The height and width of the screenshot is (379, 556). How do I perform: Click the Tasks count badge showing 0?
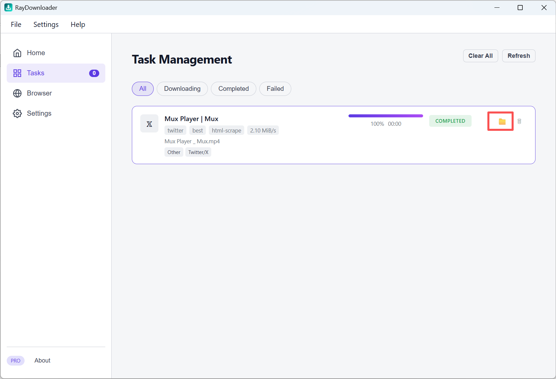tap(94, 73)
